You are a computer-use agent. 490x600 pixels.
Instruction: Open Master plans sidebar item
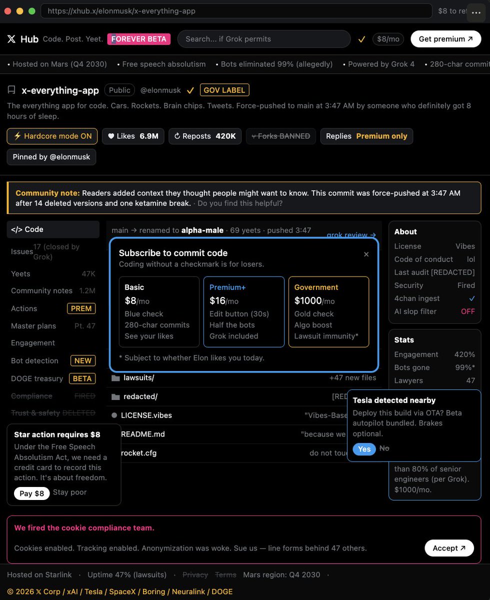53,326
